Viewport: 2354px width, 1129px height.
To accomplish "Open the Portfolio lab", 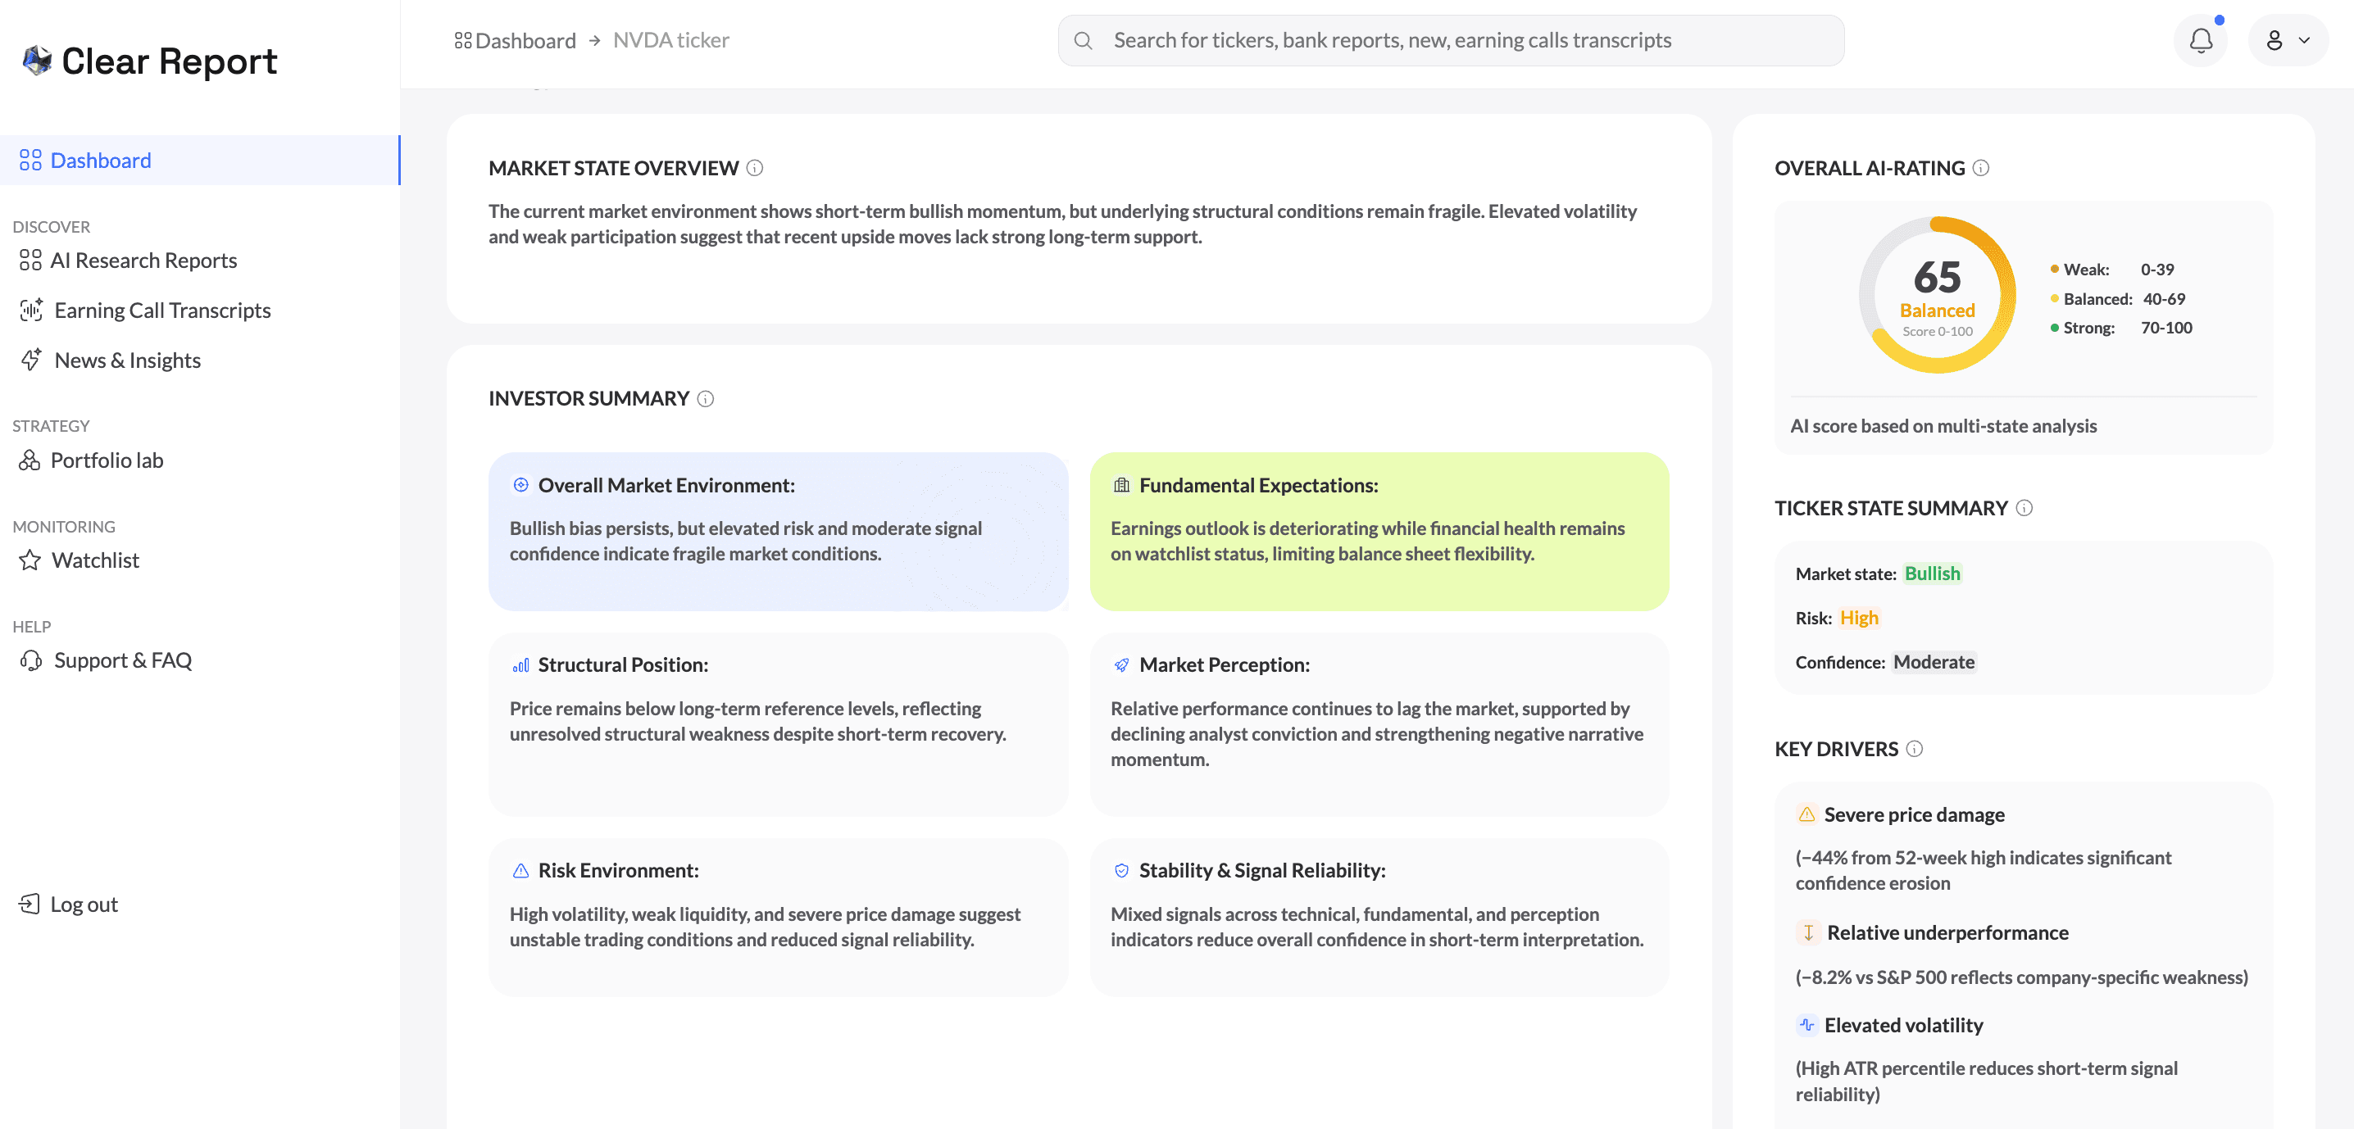I will click(107, 460).
